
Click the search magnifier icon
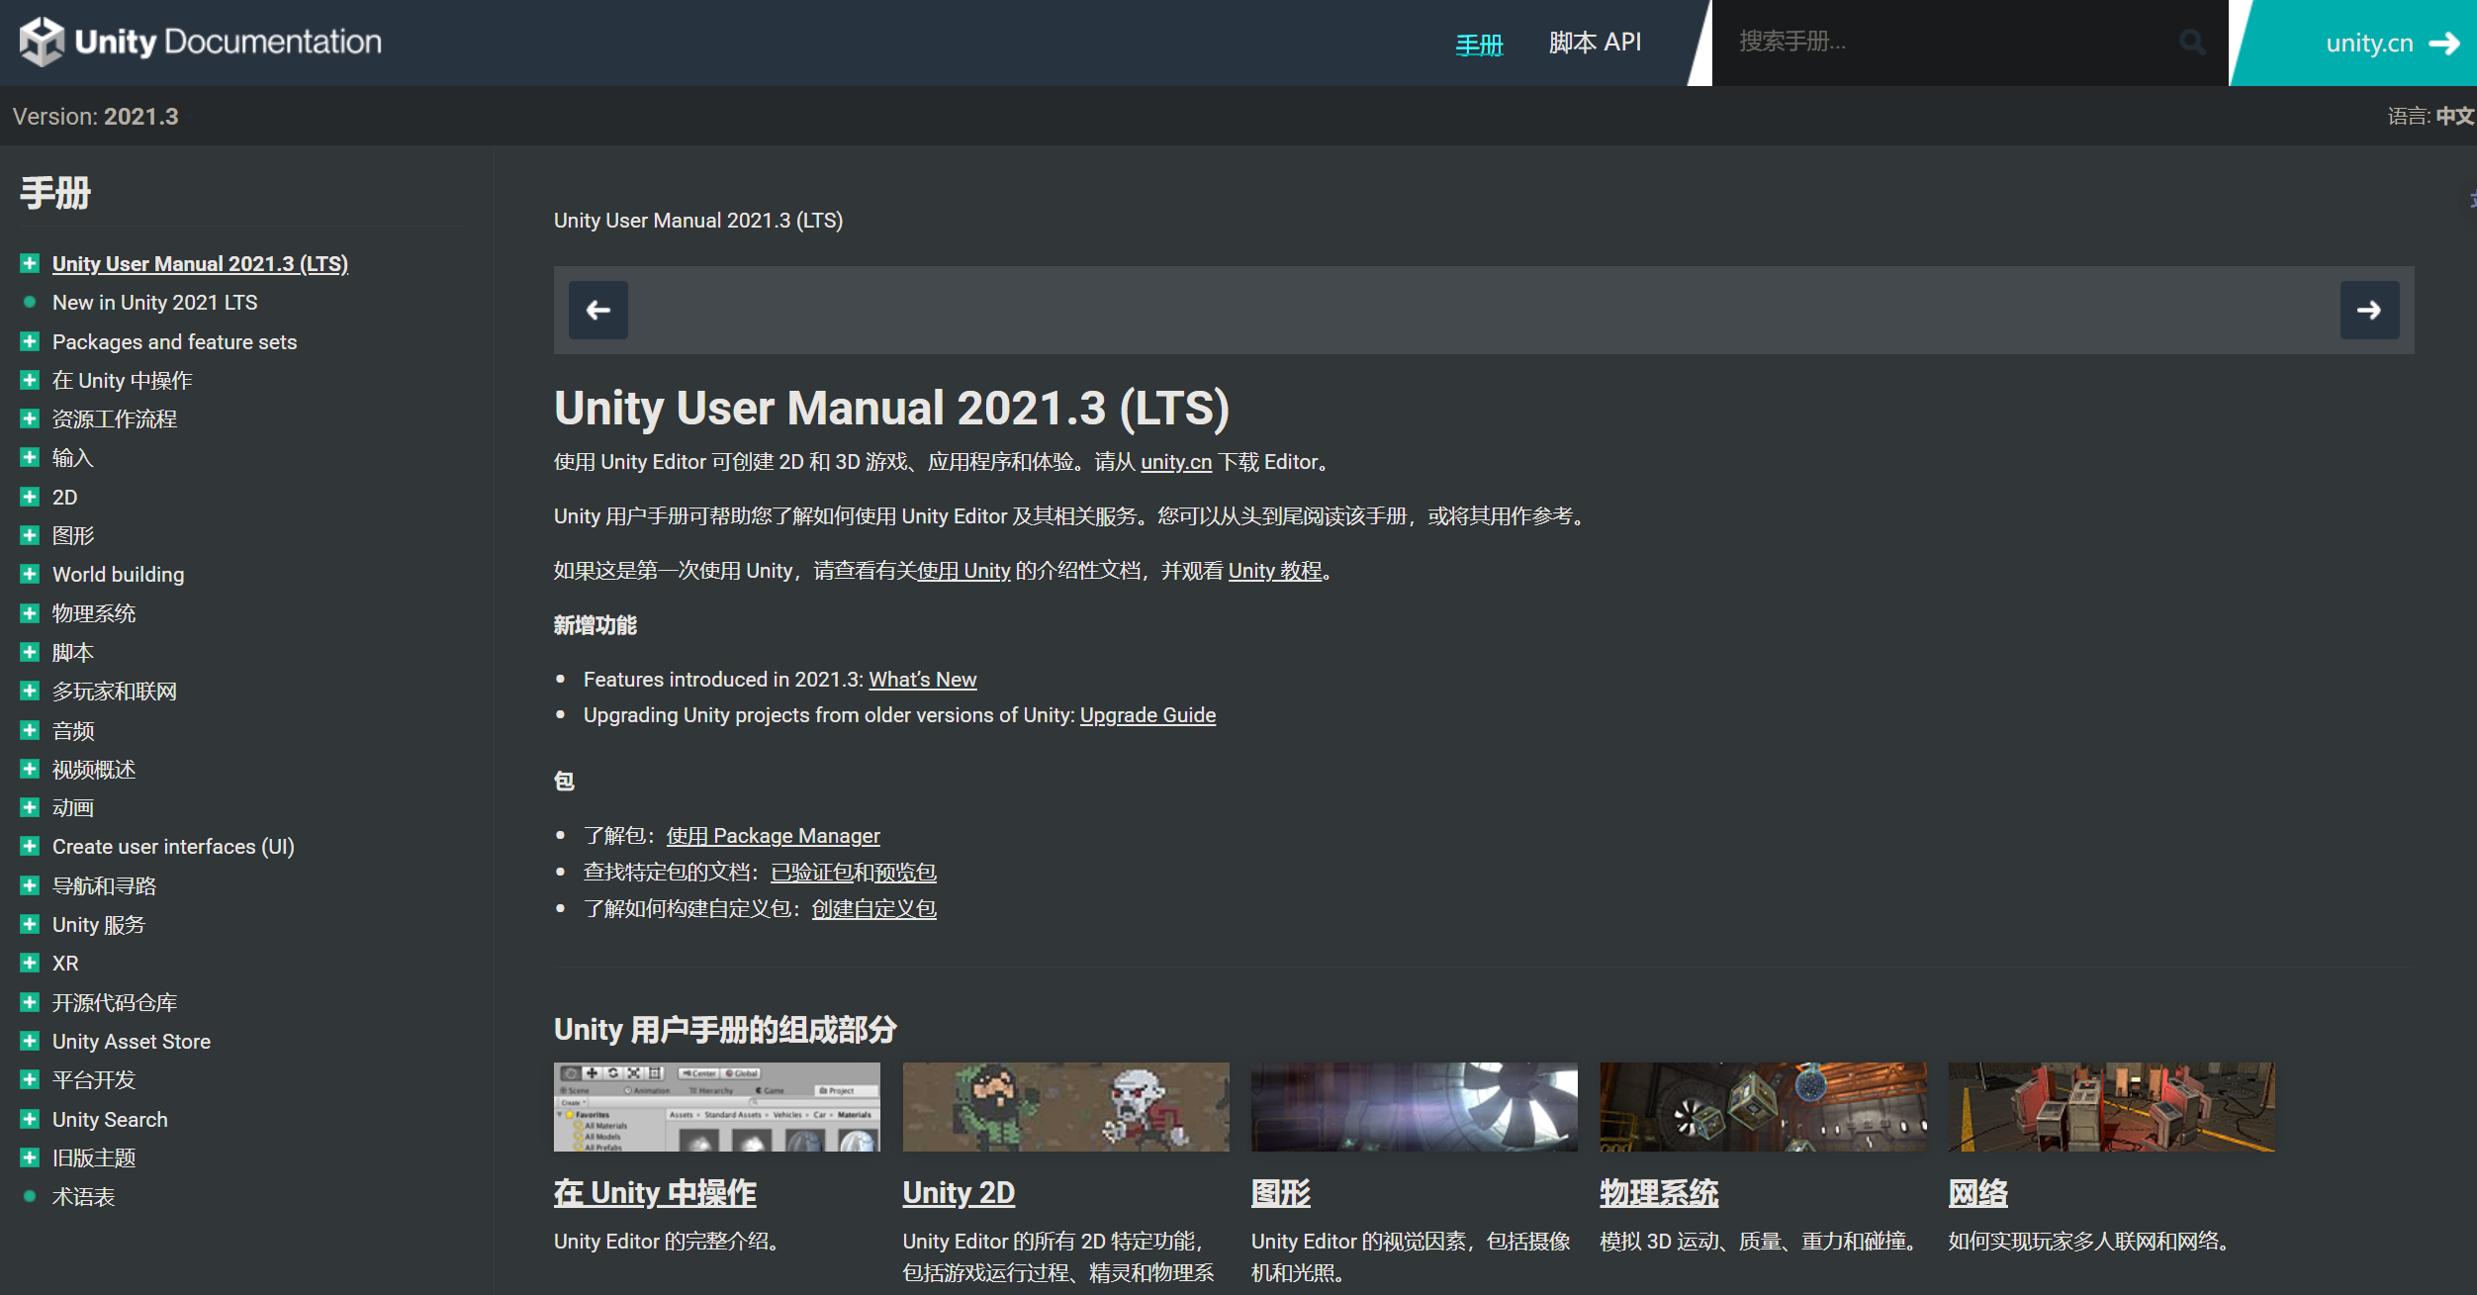[x=2192, y=42]
